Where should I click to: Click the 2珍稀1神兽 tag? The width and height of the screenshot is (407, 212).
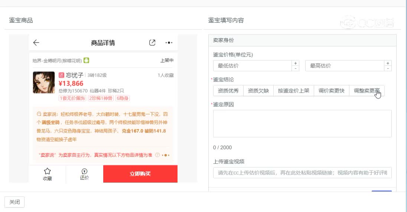click(x=101, y=98)
